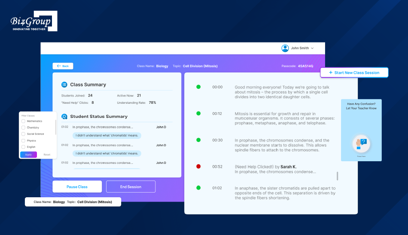Click the green dot at 01:02 transcript

[x=198, y=188]
